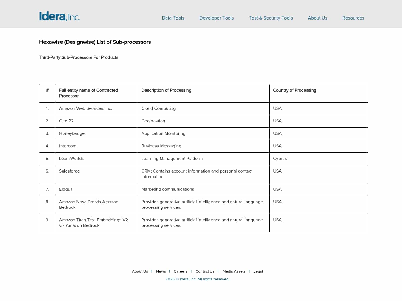The height and width of the screenshot is (301, 402).
Task: Click the Cyprus country value
Action: coord(280,159)
